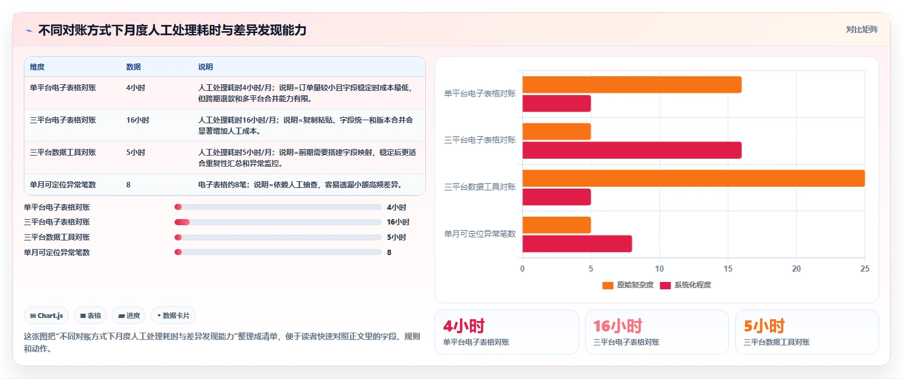The image size is (903, 379).
Task: Click the 8 cell in the table's 数据 column
Action: coord(128,185)
